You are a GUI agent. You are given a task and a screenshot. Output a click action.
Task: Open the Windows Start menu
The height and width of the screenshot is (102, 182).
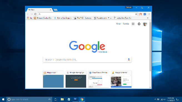pos(3,99)
